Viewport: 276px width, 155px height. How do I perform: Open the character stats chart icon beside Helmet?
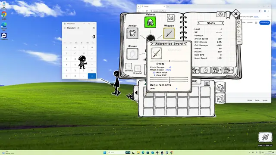coord(171,18)
